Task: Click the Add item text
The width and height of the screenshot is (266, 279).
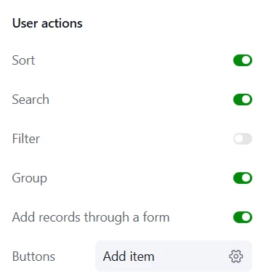Action: (129, 256)
